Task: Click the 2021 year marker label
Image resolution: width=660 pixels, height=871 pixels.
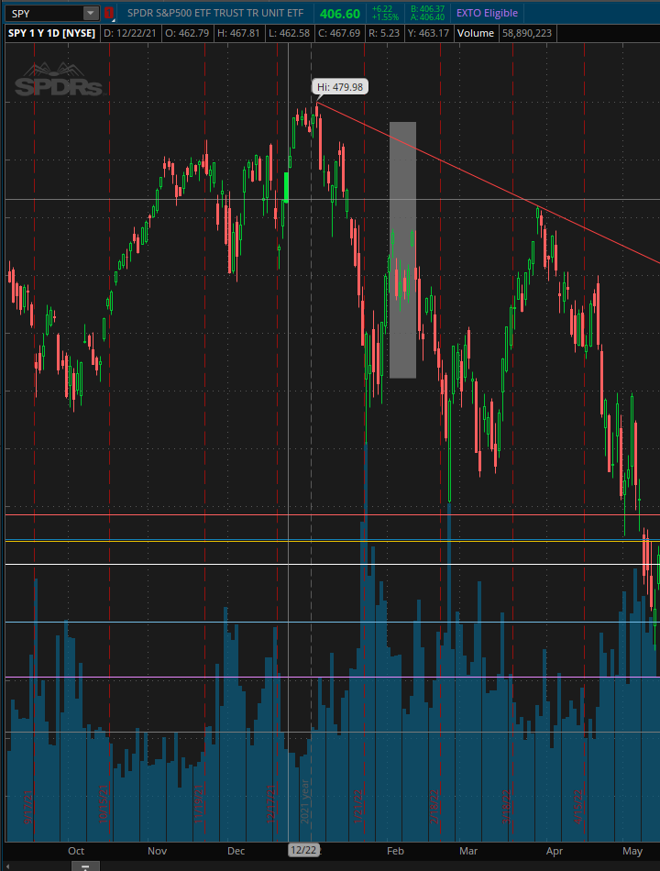Action: tap(305, 801)
